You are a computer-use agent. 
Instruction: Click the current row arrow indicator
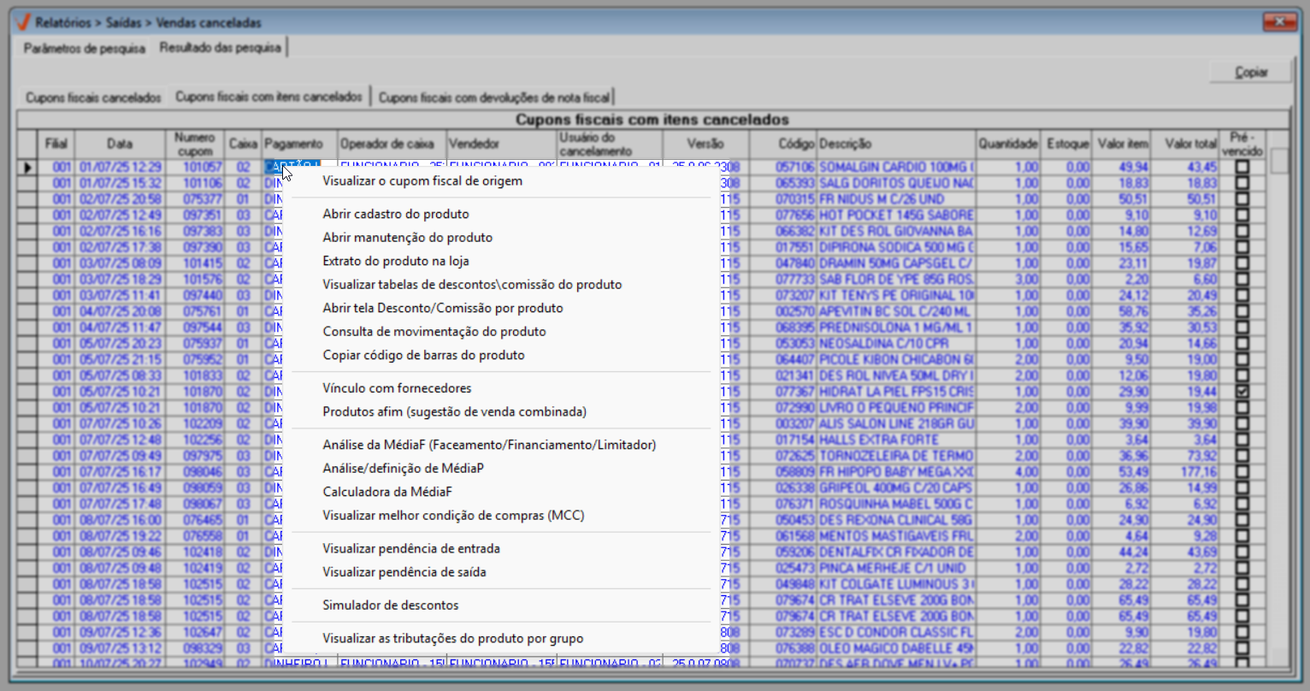pos(27,168)
